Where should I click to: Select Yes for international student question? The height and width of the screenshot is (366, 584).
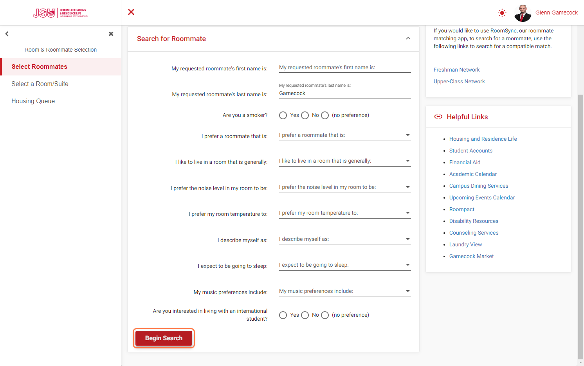283,315
